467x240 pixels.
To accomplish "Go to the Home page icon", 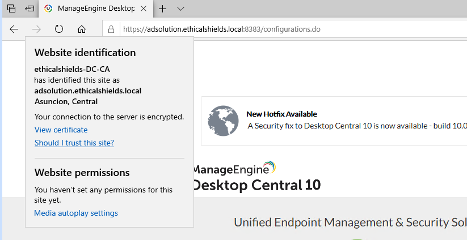I will 82,29.
